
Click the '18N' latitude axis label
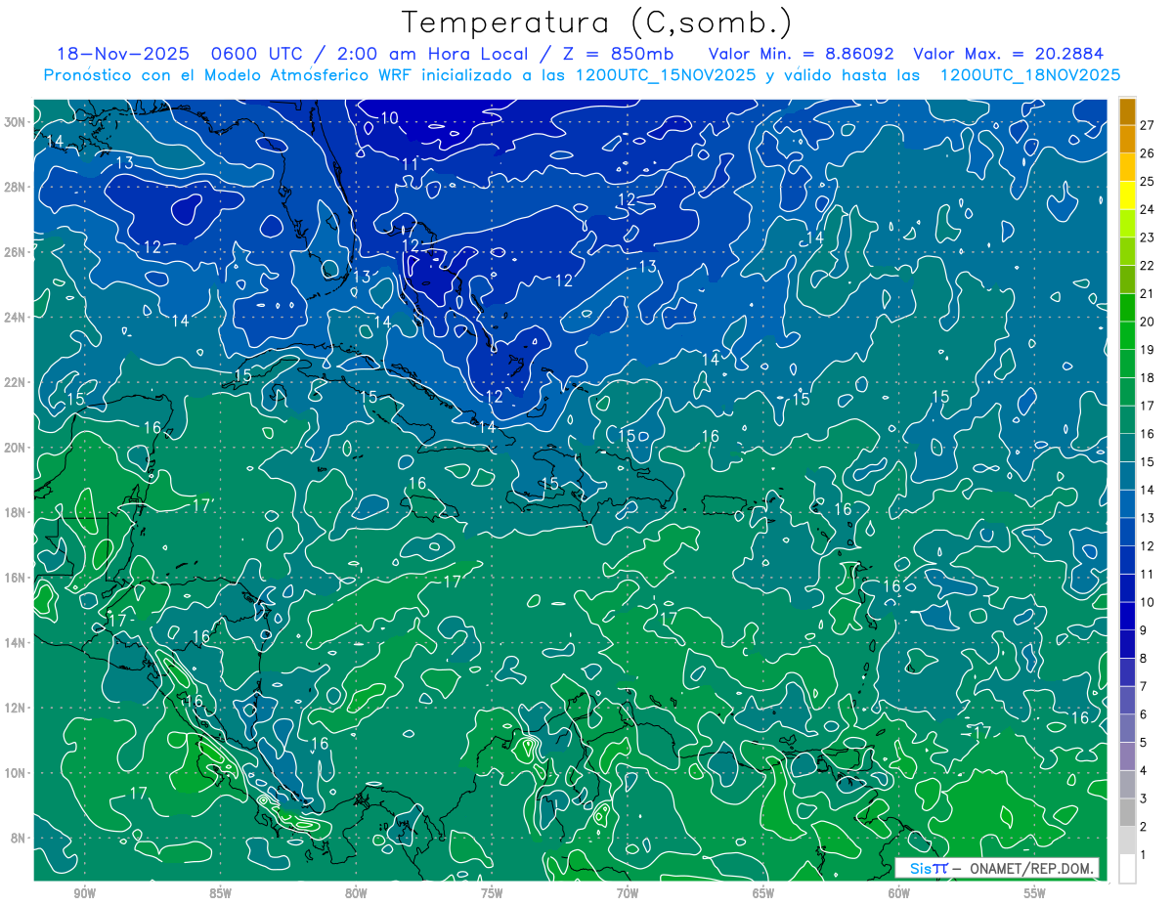pyautogui.click(x=15, y=512)
